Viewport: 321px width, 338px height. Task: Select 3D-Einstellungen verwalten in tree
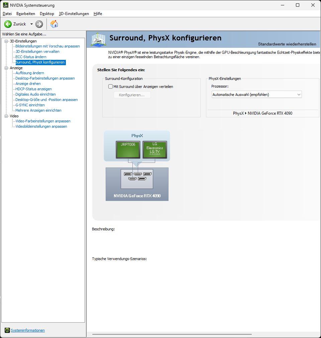coord(37,51)
